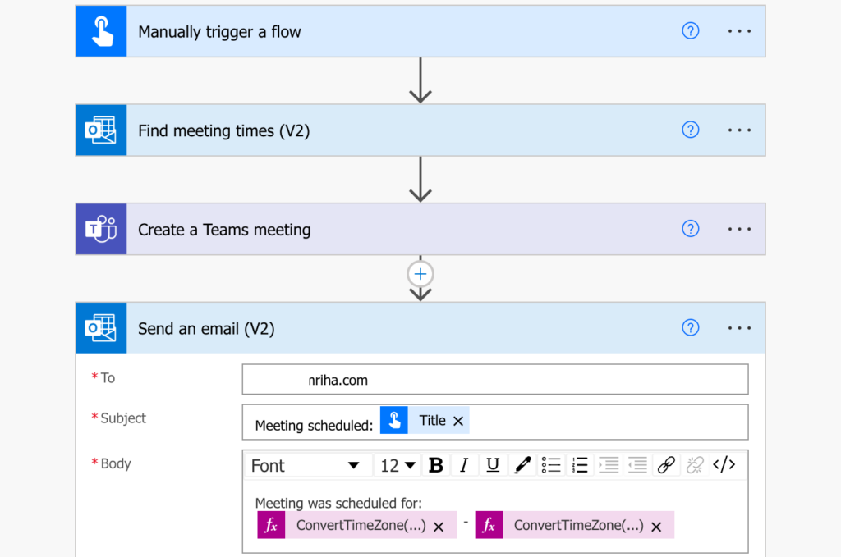Remove the Title dynamic content chip
This screenshot has width=841, height=557.
pos(459,419)
